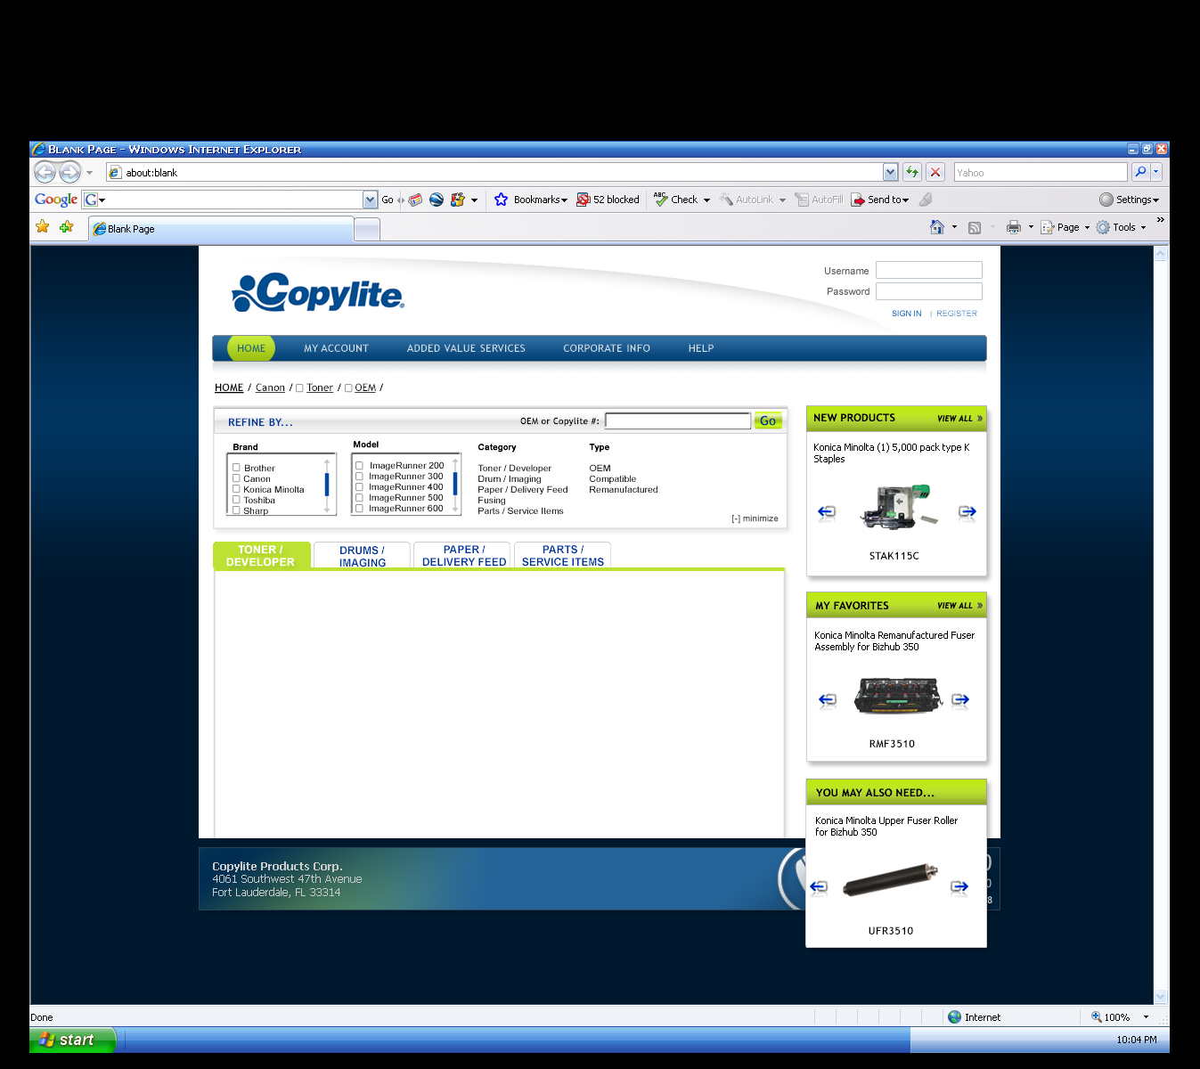Click VIEW ALL in New Products
This screenshot has width=1200, height=1069.
pyautogui.click(x=959, y=419)
